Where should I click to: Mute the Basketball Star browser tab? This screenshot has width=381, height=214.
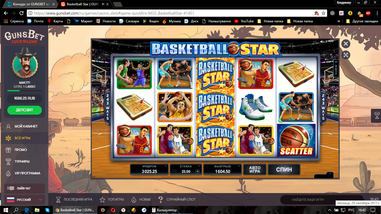(x=103, y=4)
